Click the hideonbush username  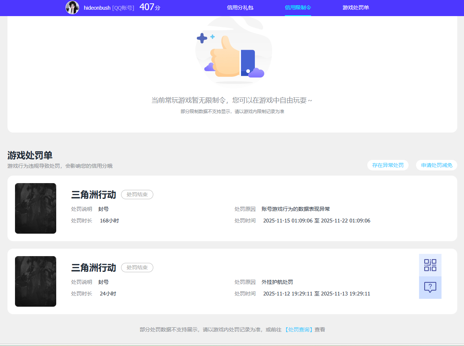pyautogui.click(x=97, y=7)
